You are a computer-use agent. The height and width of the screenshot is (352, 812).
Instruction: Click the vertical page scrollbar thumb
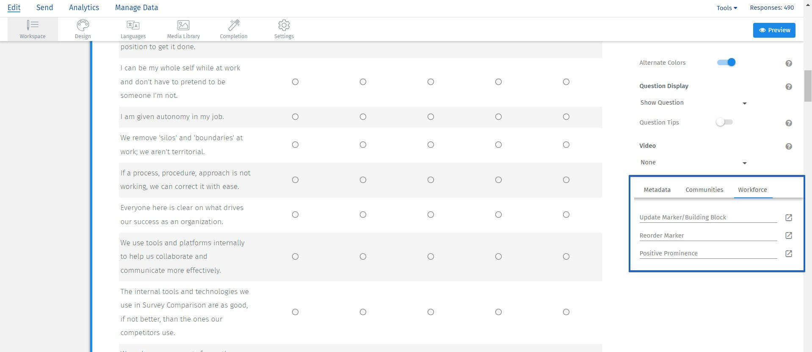pos(808,86)
